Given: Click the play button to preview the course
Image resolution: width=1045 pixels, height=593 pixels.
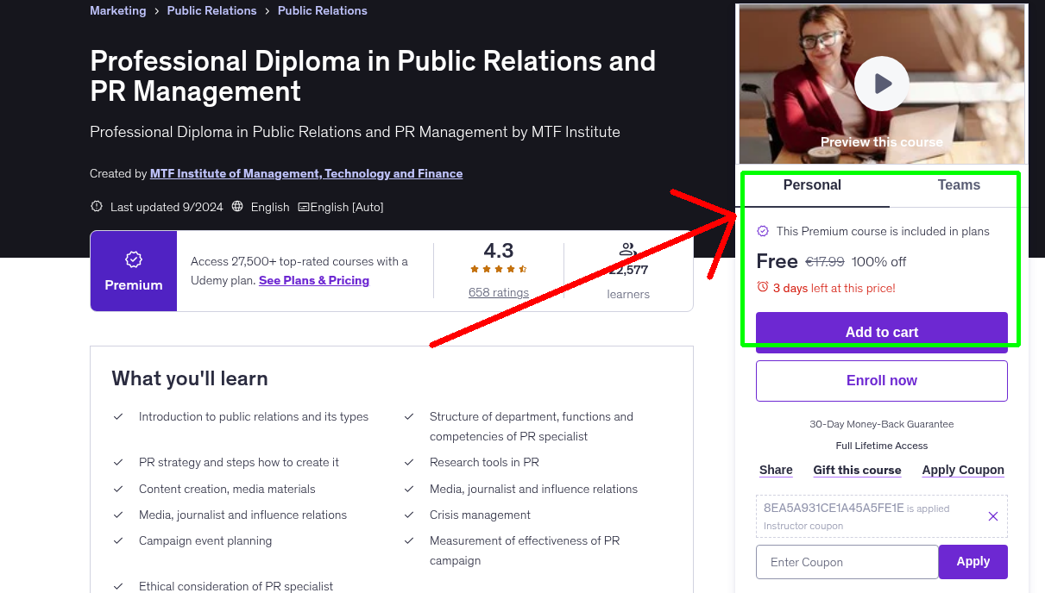Looking at the screenshot, I should [881, 83].
